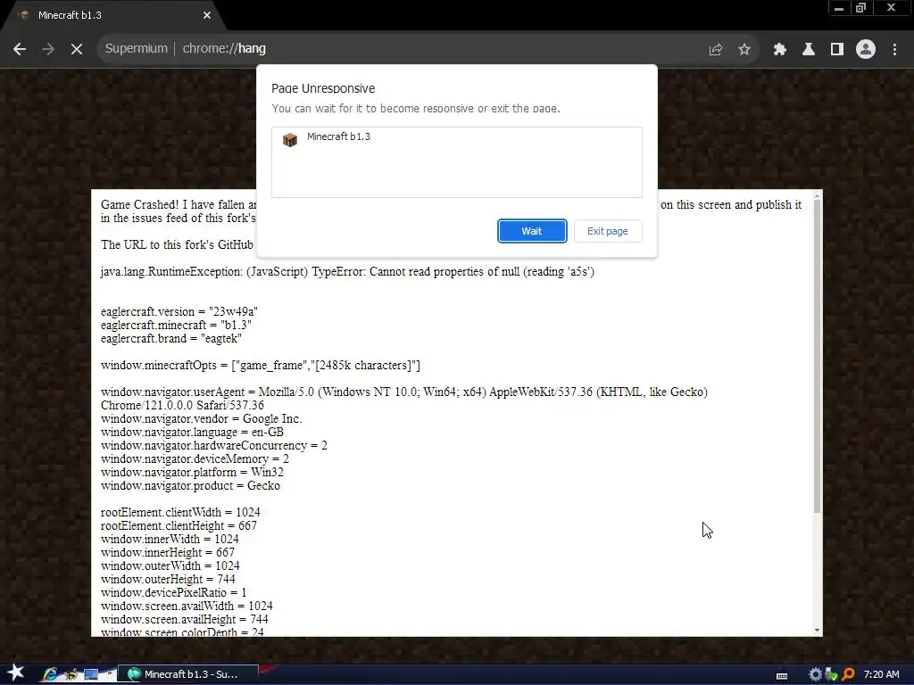Click the window.navigator.hardwareConcurrency line
The width and height of the screenshot is (914, 685).
click(x=214, y=446)
